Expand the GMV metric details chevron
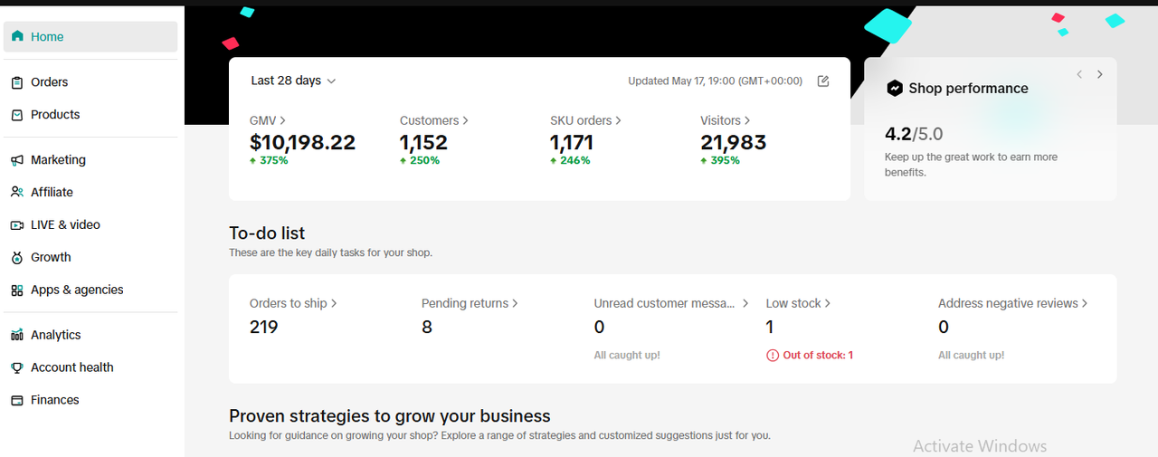Viewport: 1158px width, 457px height. (283, 120)
